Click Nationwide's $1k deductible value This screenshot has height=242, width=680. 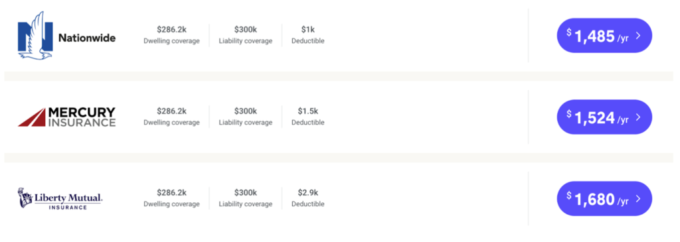pos(308,29)
